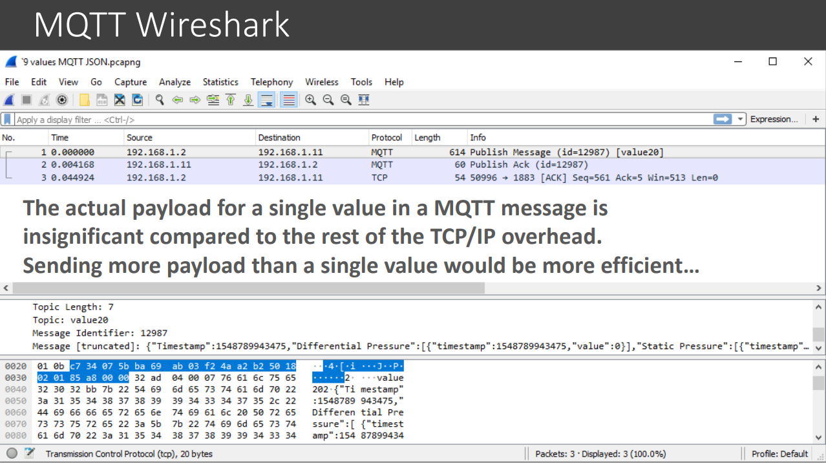Go forward in packet history
The image size is (826, 463).
(x=195, y=100)
